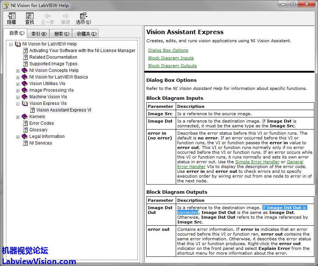Click the open book icon for Vision Express VIs
The image size is (318, 266).
click(x=25, y=103)
